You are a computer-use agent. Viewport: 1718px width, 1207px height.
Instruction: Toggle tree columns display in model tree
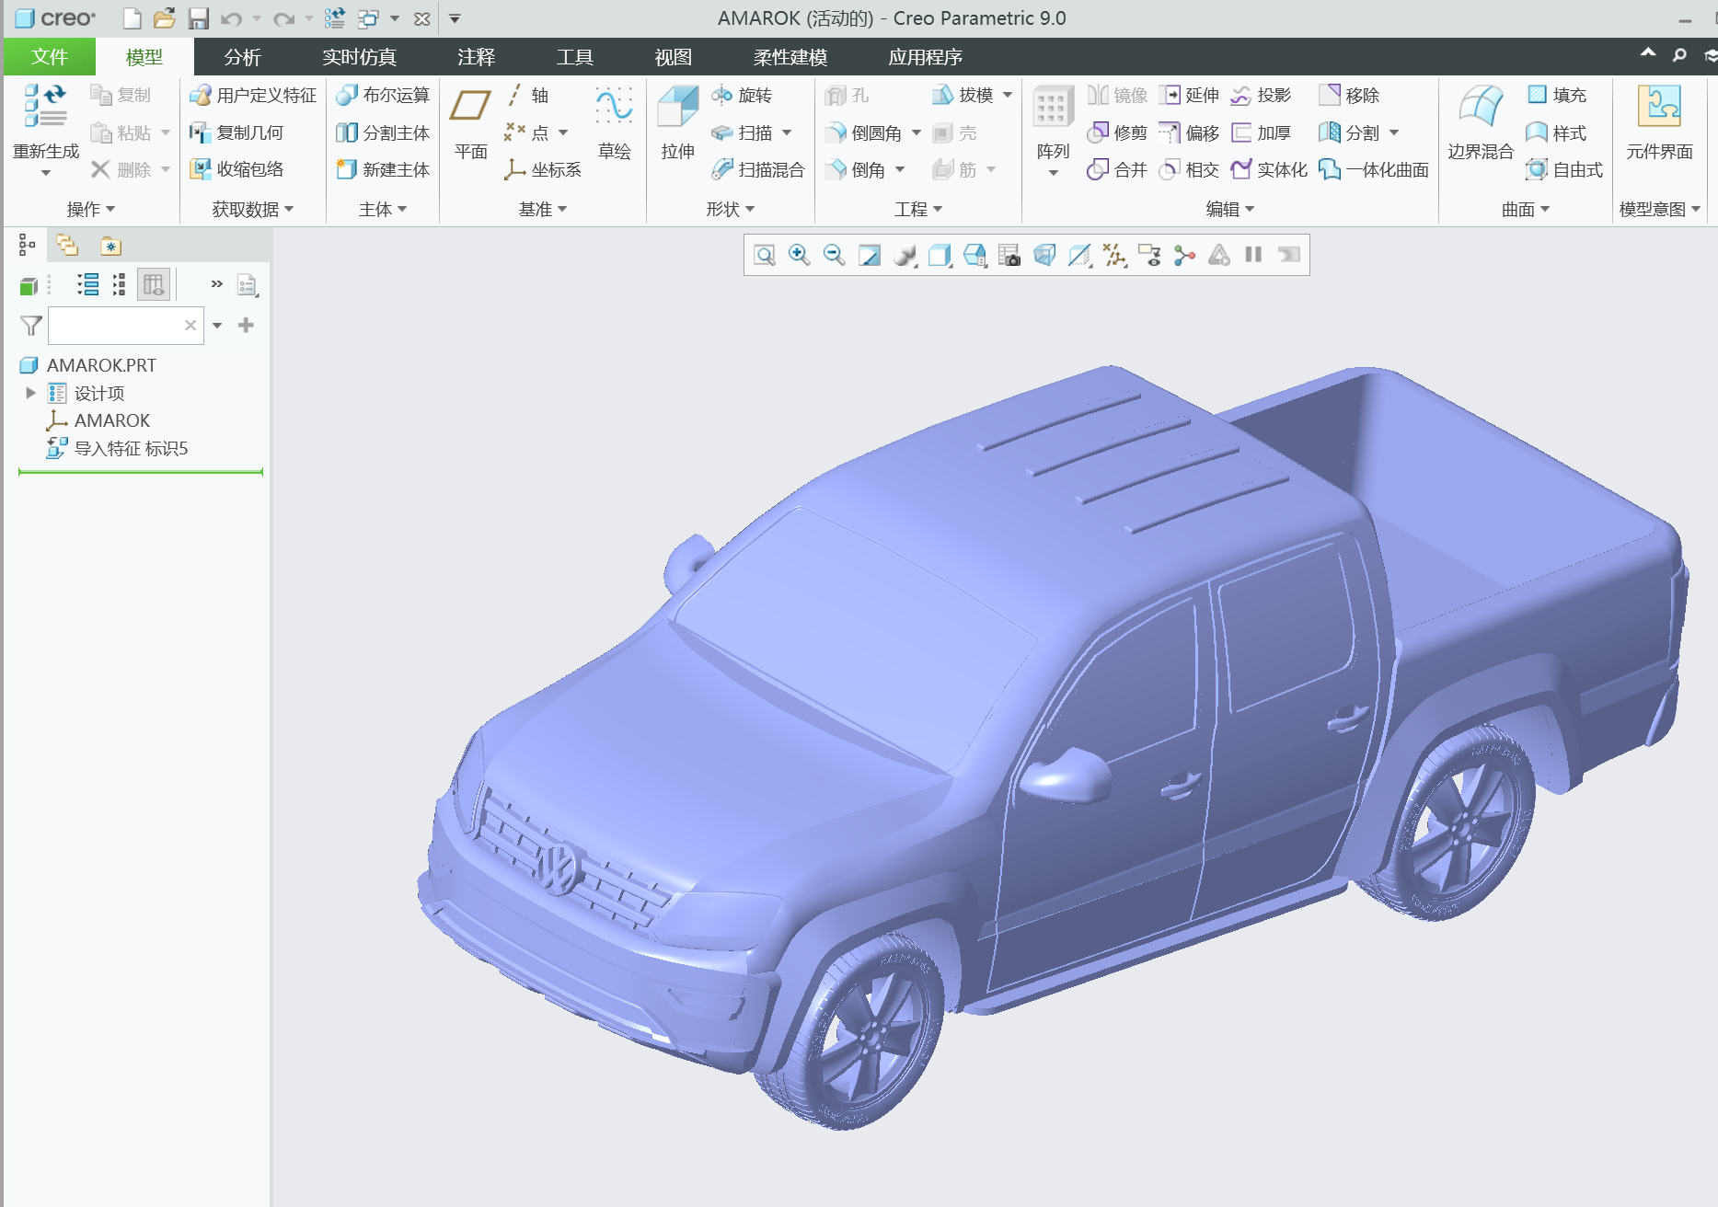pyautogui.click(x=154, y=285)
